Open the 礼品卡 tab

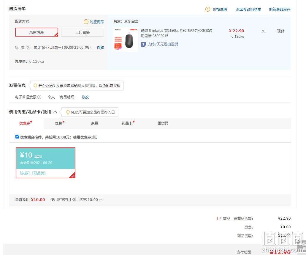tap(127, 123)
